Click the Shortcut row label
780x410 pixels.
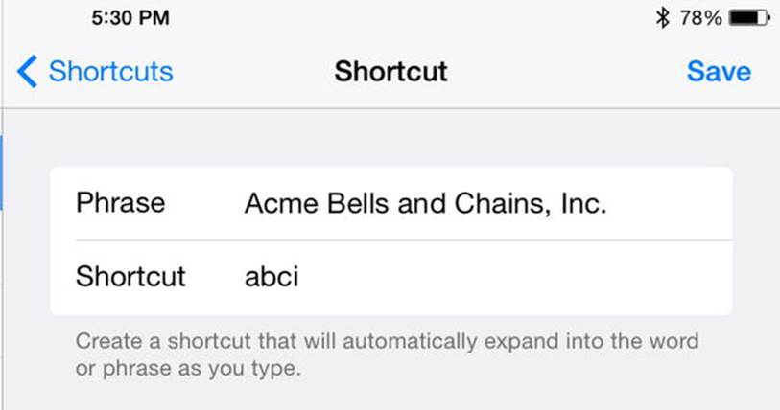(x=130, y=276)
